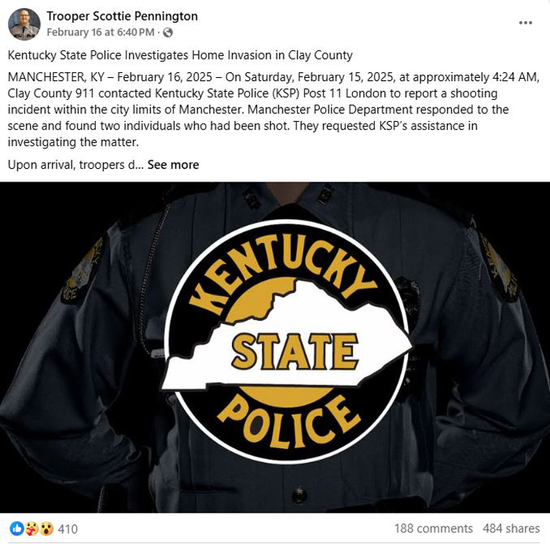
Task: Click the Wow surprised-face reaction icon
Action: pyautogui.click(x=47, y=528)
